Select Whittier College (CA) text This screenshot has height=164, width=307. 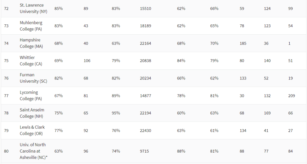31,61
